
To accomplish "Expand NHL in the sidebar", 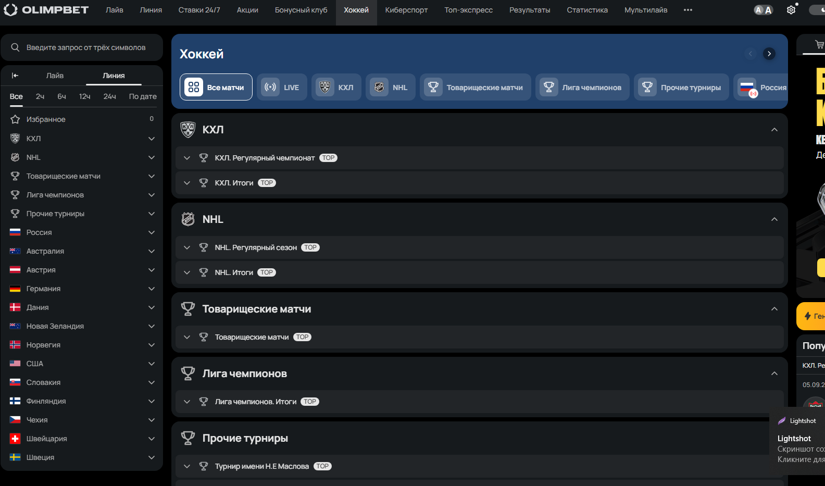I will [x=152, y=157].
